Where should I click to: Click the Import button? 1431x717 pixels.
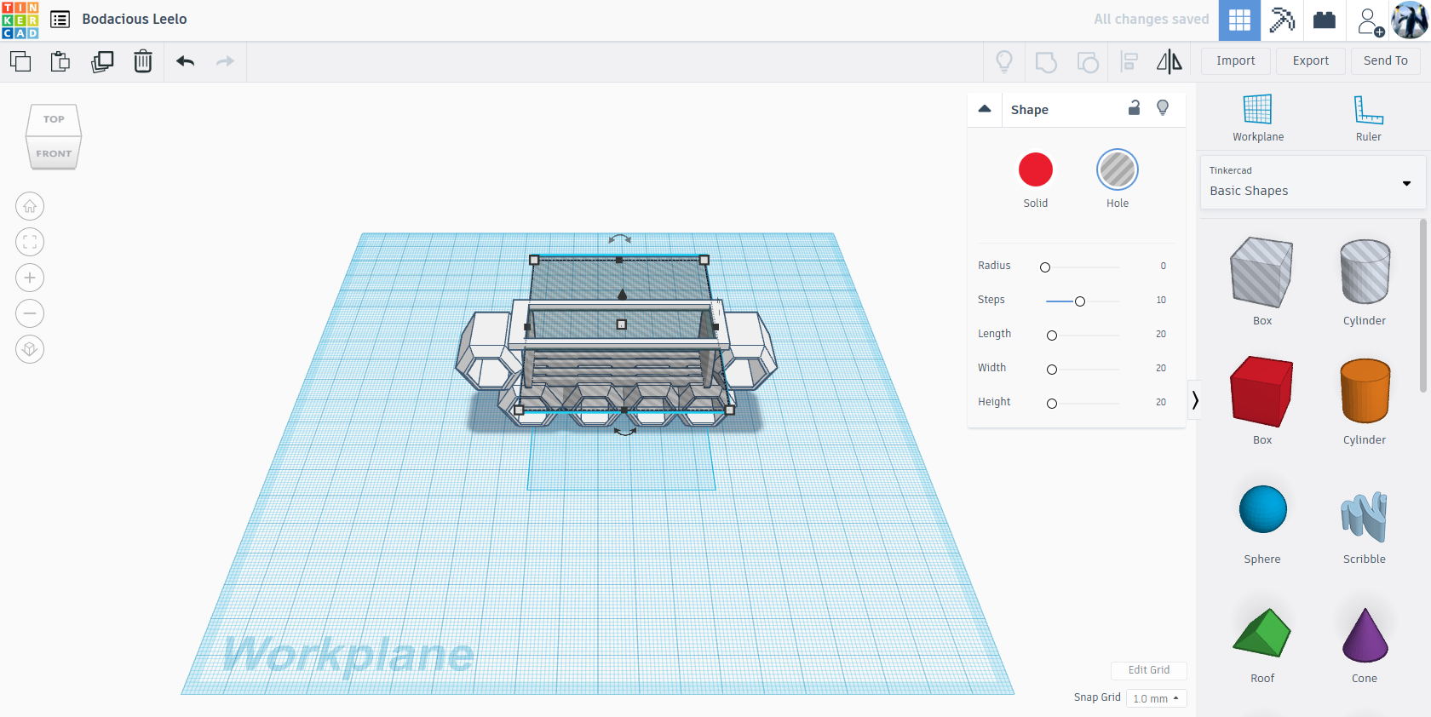click(1236, 61)
